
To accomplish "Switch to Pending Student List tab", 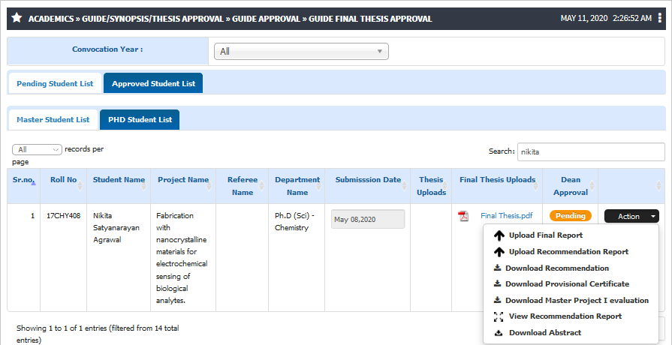I will click(55, 83).
